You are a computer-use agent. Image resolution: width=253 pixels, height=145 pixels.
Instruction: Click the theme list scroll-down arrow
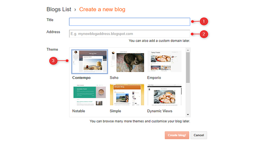pos(188,114)
